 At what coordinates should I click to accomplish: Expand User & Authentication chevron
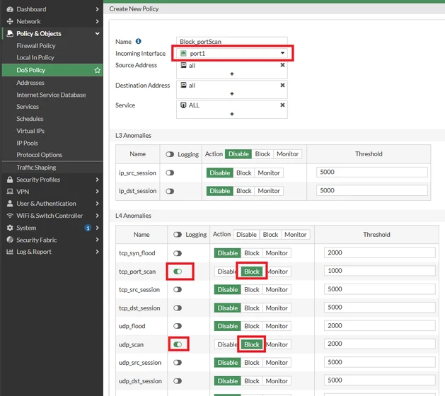98,204
